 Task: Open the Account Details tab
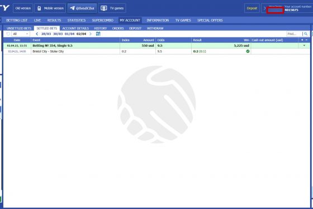point(75,28)
